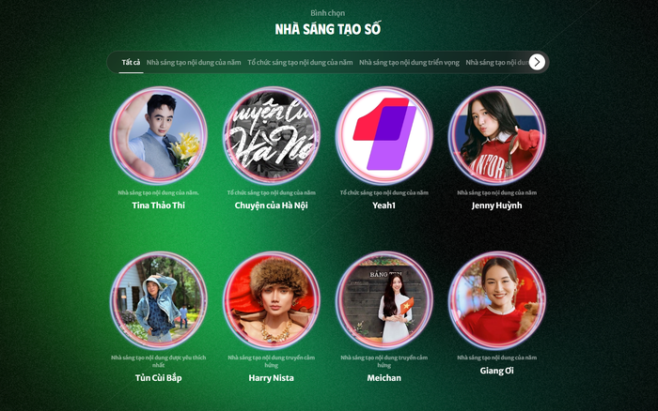The width and height of the screenshot is (658, 411).
Task: Select Harry Nista's portrait circle
Action: (271, 300)
